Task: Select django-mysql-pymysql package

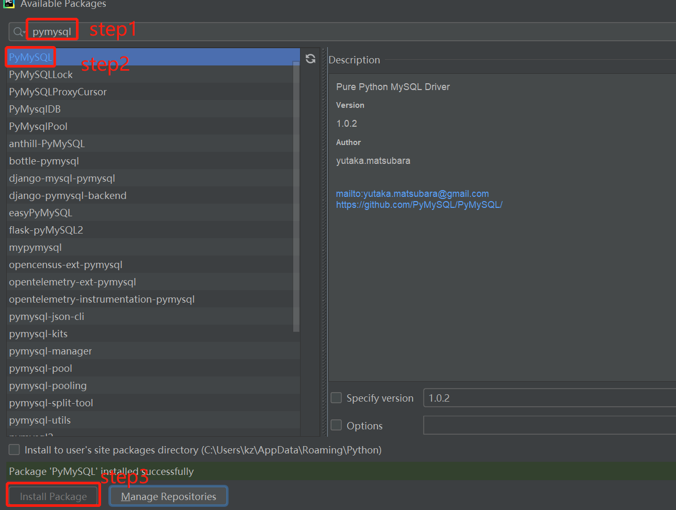Action: (153, 178)
